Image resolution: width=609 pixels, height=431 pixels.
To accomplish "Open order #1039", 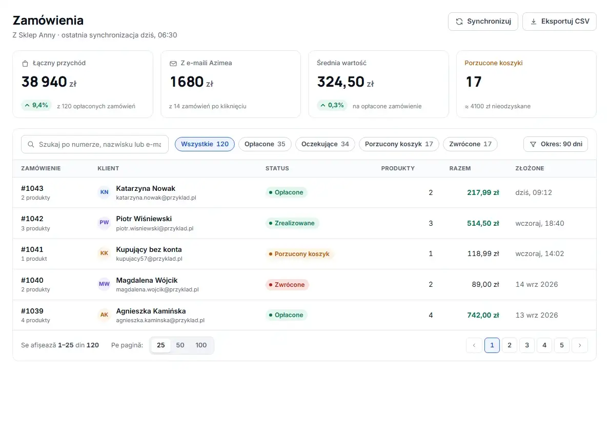I will [32, 311].
